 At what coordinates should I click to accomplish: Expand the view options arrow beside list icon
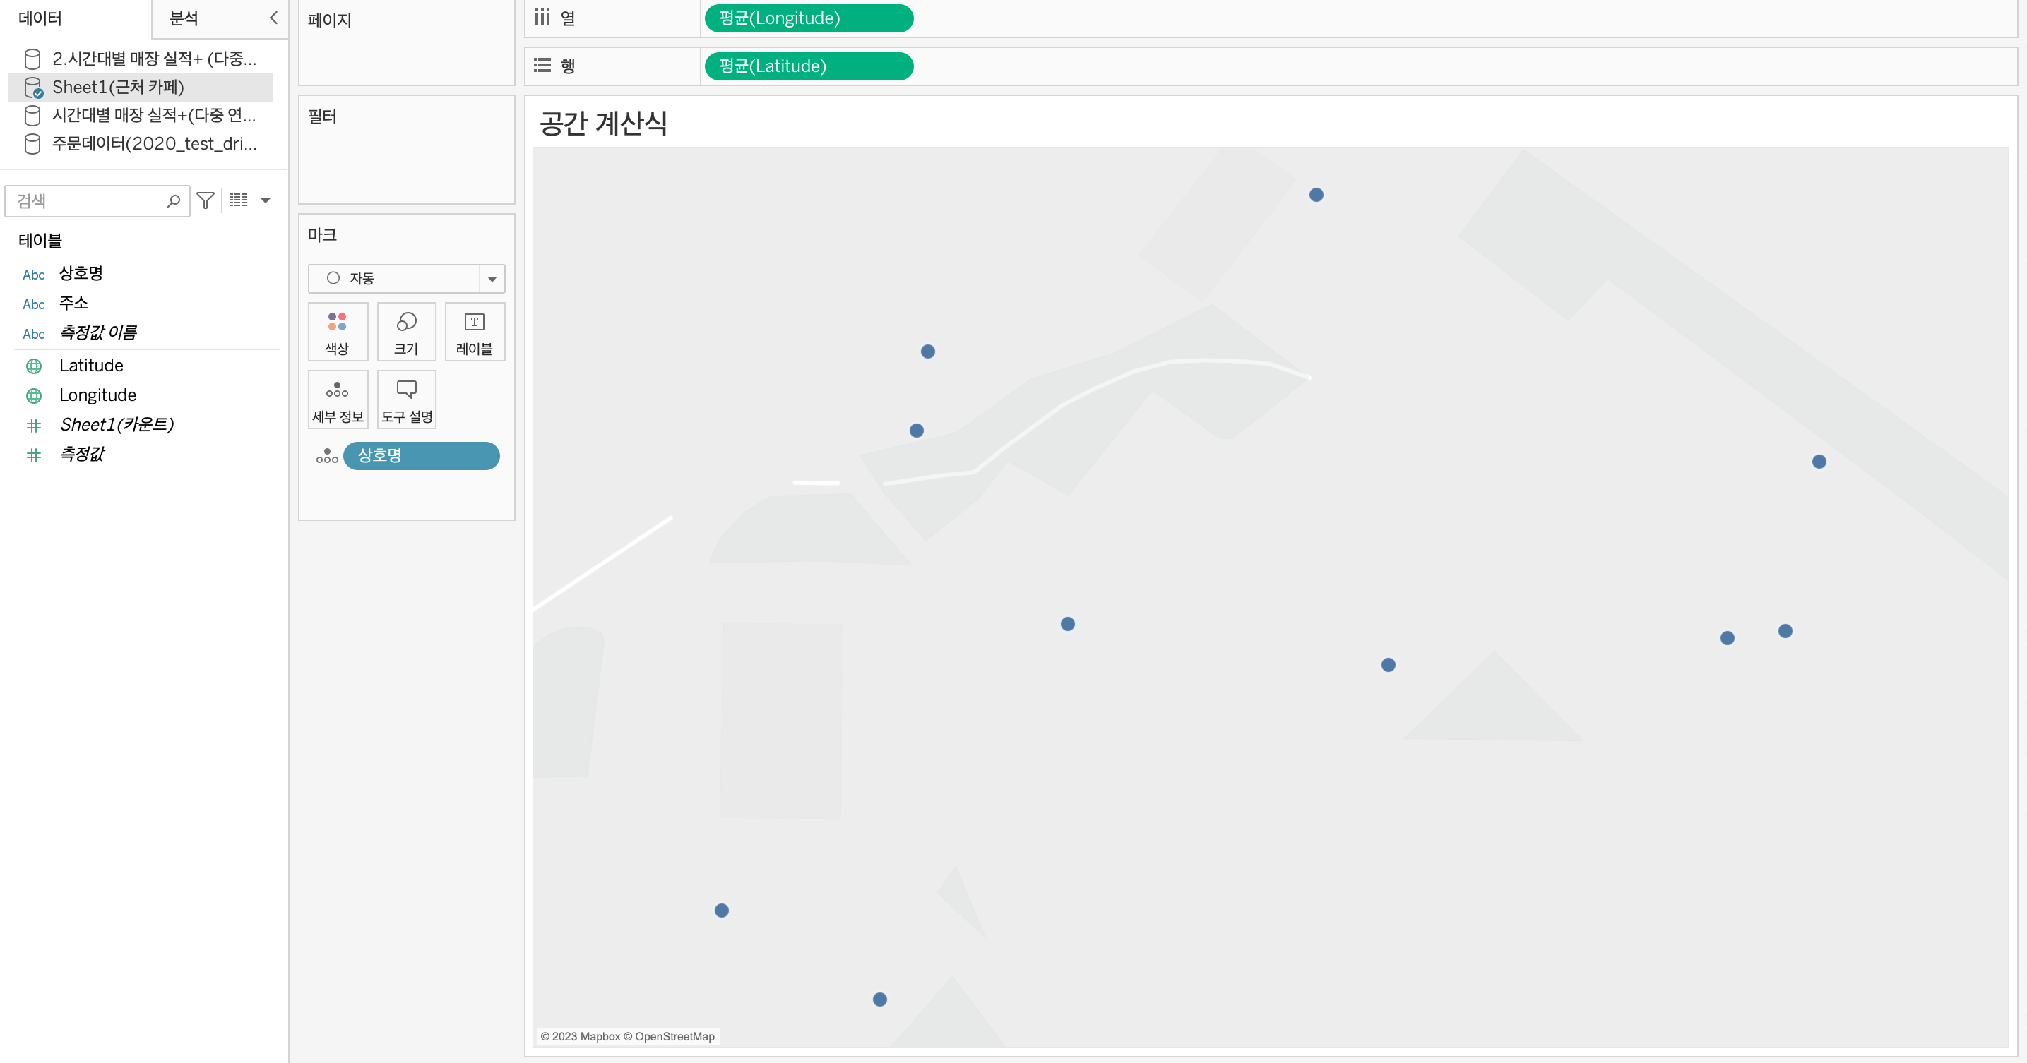pos(266,200)
